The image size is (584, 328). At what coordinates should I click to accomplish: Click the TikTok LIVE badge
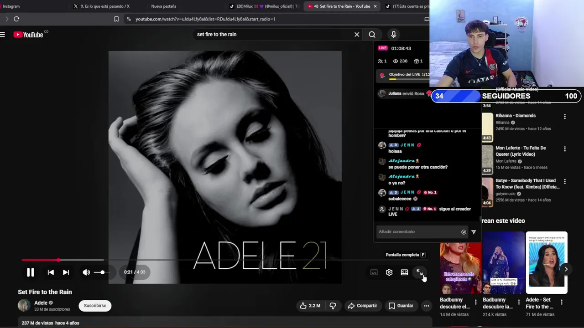(x=383, y=48)
